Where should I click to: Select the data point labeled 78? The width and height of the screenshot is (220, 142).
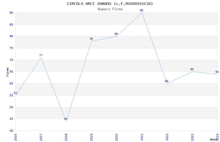(x=91, y=41)
